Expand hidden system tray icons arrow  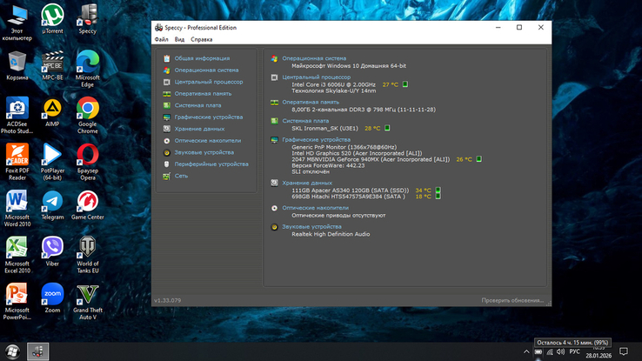click(x=526, y=351)
